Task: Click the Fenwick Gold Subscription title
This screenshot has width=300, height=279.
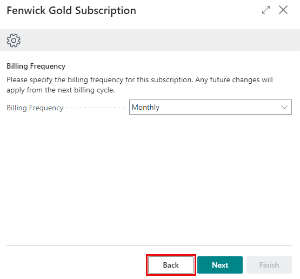Action: pyautogui.click(x=71, y=10)
